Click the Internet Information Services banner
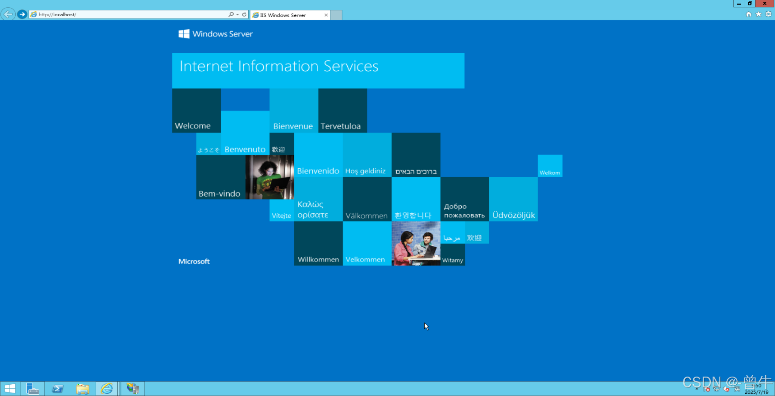Image resolution: width=775 pixels, height=396 pixels. tap(318, 70)
